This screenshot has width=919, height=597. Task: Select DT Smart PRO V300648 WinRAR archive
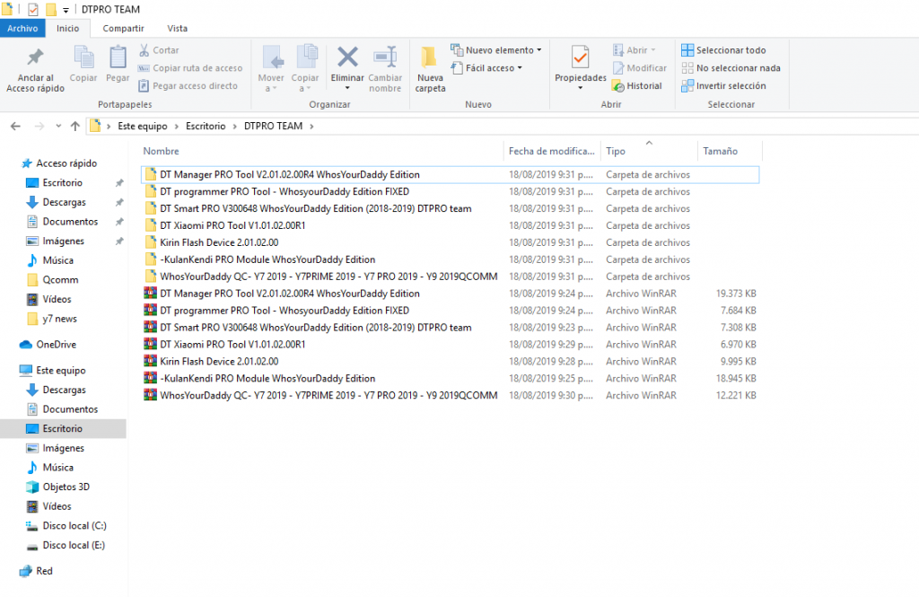451,328
